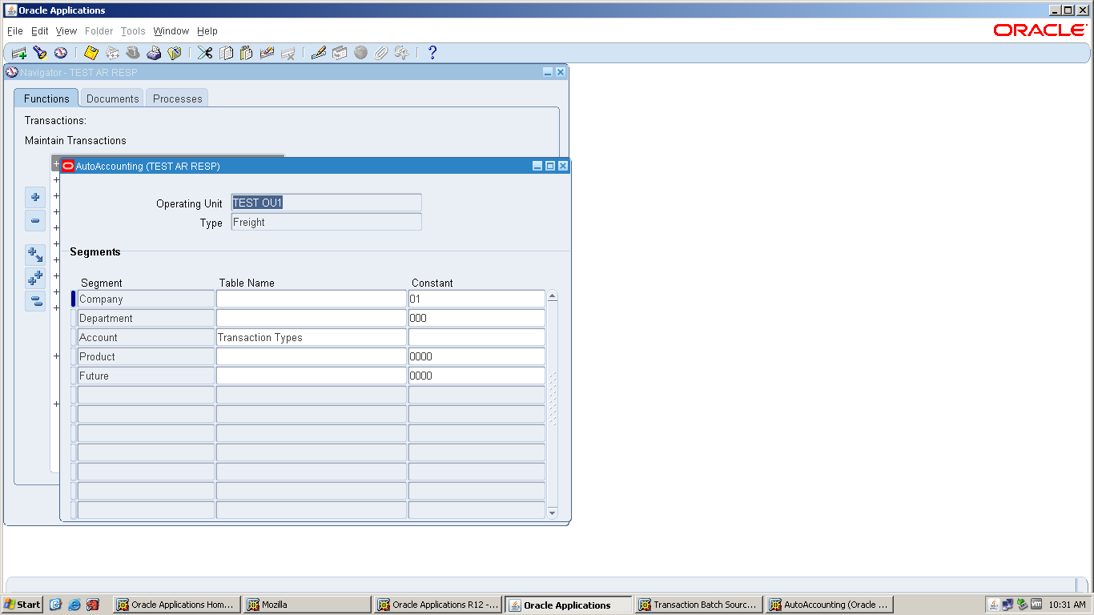
Task: Click the Help question mark icon
Action: click(432, 53)
